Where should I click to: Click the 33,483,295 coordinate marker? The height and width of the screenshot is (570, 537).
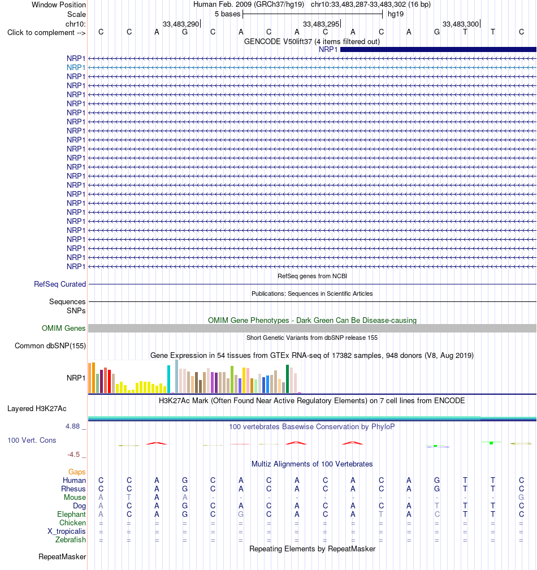321,24
